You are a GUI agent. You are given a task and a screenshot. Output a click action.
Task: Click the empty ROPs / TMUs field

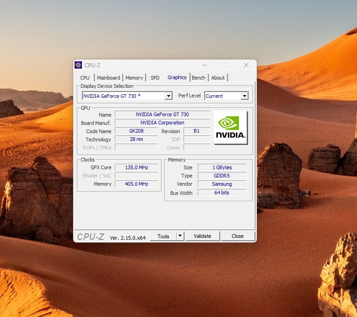click(136, 147)
